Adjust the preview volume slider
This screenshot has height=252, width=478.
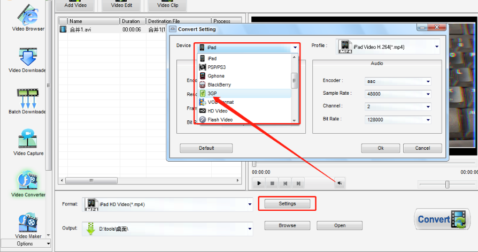(x=447, y=184)
